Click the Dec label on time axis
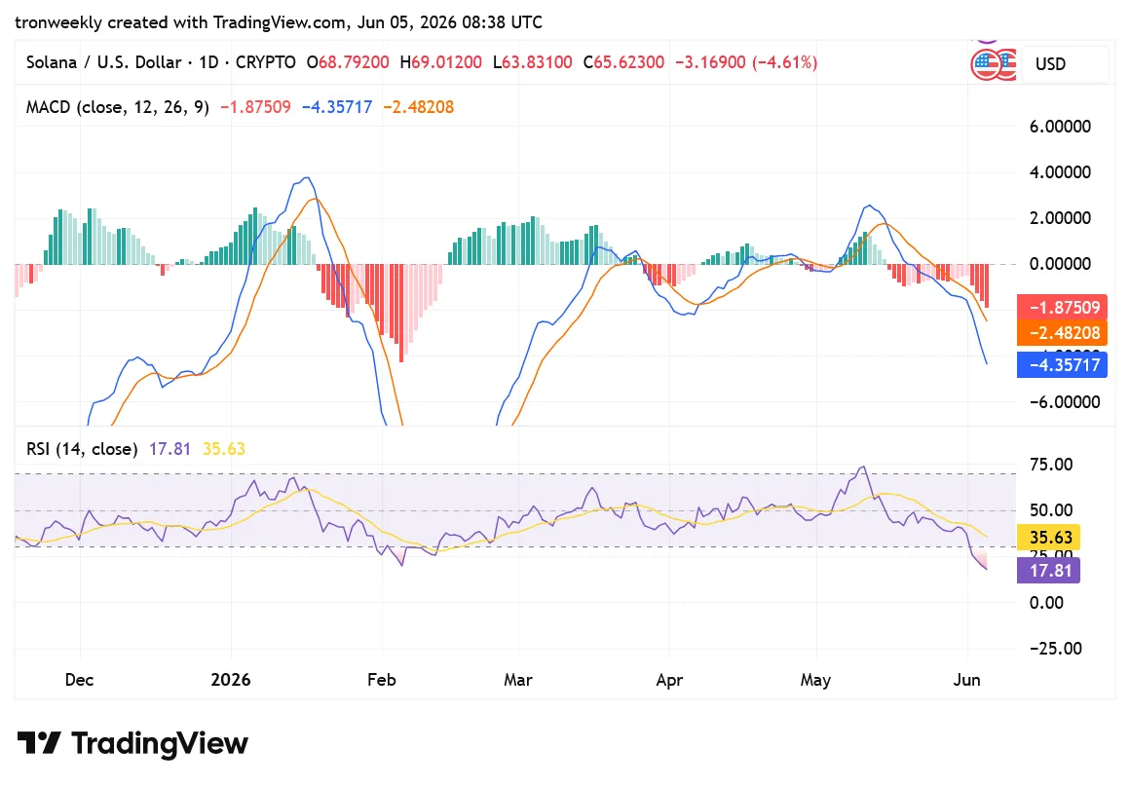 [x=79, y=680]
